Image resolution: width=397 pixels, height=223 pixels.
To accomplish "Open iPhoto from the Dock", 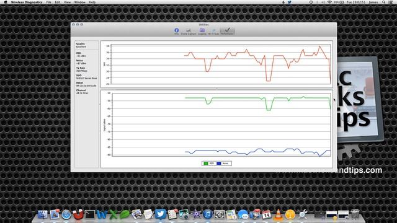I will pos(184,214).
